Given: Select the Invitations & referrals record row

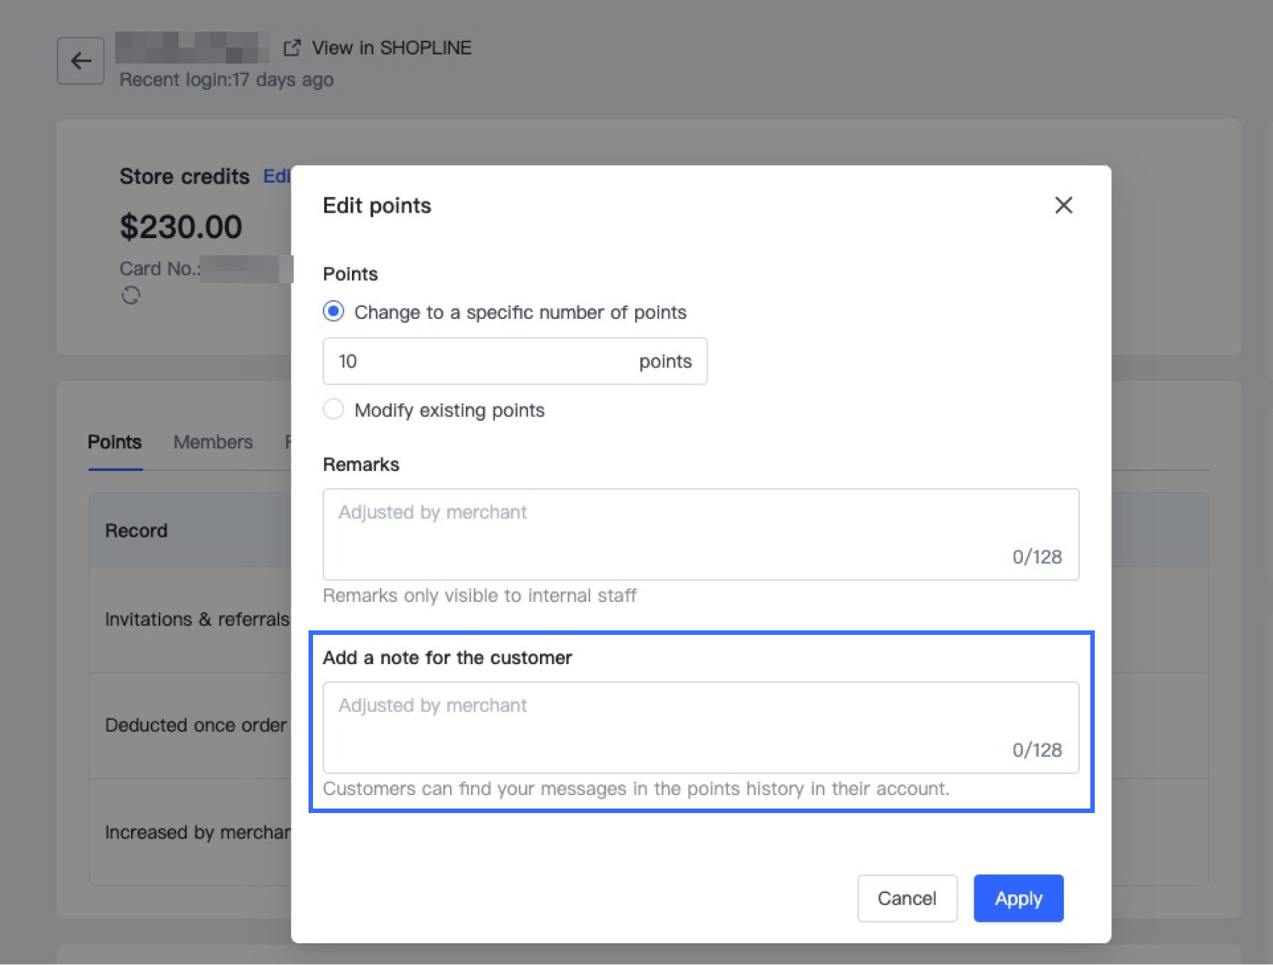Looking at the screenshot, I should (x=196, y=620).
